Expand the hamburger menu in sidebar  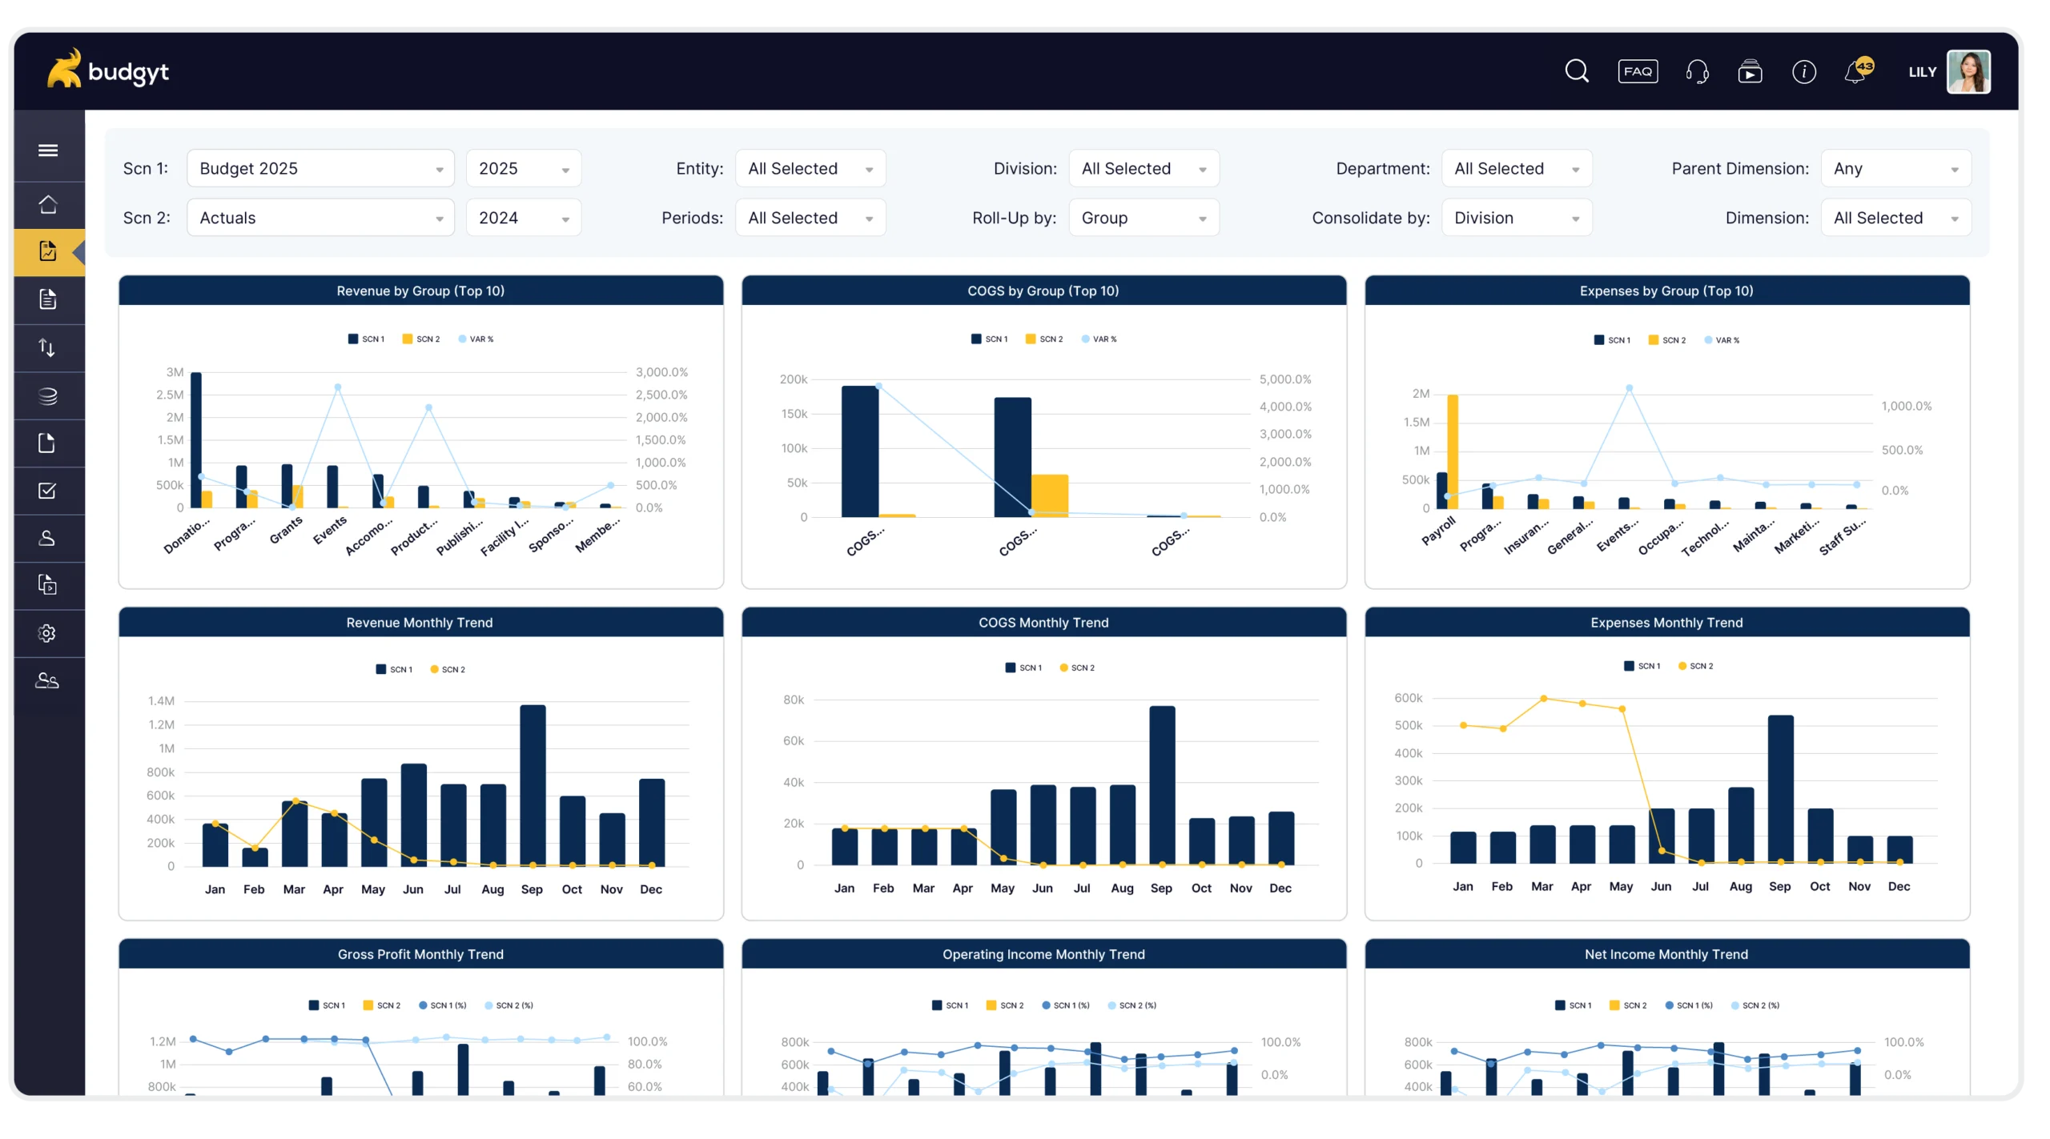pyautogui.click(x=48, y=150)
